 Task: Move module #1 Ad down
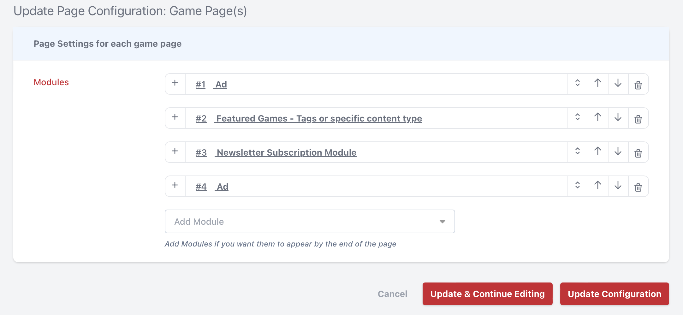click(618, 84)
